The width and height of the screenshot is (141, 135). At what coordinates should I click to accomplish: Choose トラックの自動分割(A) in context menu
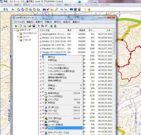pos(63,68)
